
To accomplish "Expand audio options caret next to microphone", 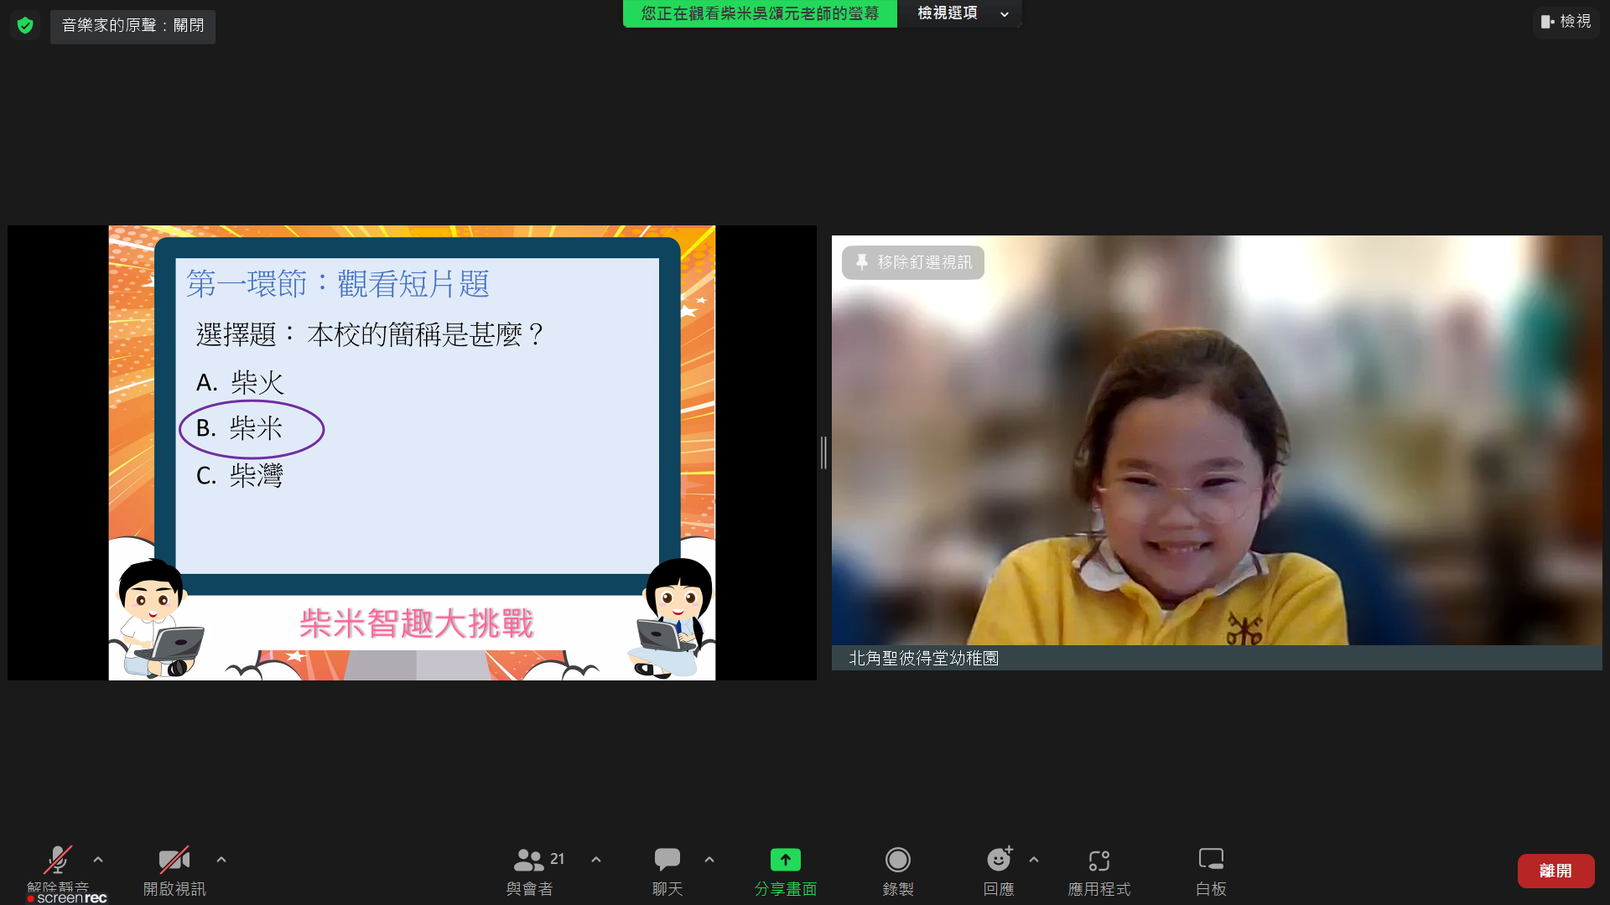I will (x=98, y=860).
